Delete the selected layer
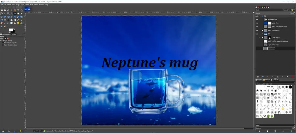 click(293, 77)
